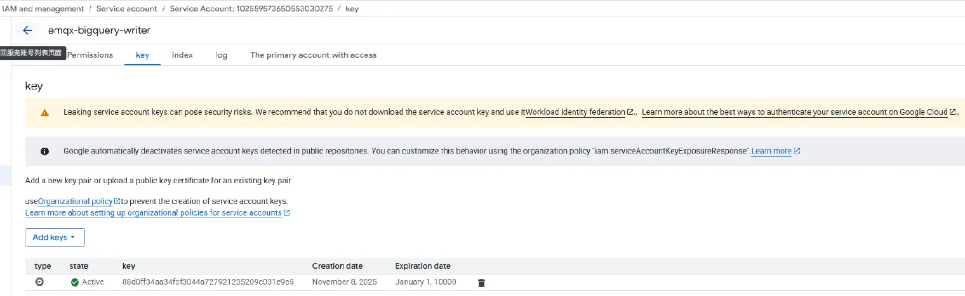Screen dimensions: 965x296
Task: Go to IAM and management breadcrumb
Action: coord(43,9)
